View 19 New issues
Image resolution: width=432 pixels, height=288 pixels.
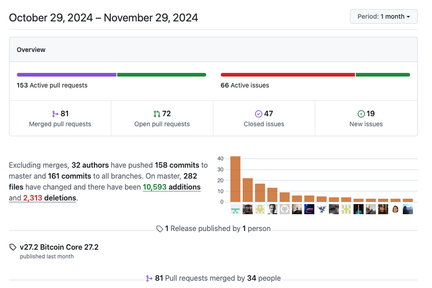366,118
